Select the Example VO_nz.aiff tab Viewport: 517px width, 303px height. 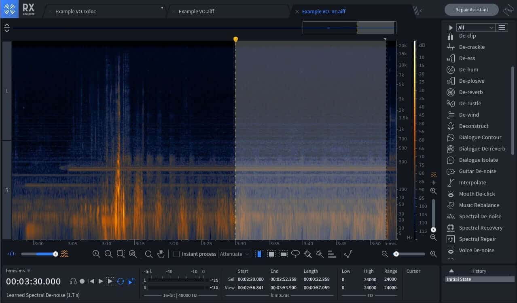[x=324, y=11]
